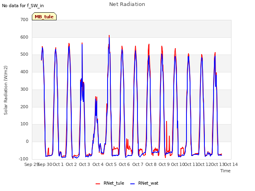Click the Sep 30 x-axis date label

(x=45, y=164)
